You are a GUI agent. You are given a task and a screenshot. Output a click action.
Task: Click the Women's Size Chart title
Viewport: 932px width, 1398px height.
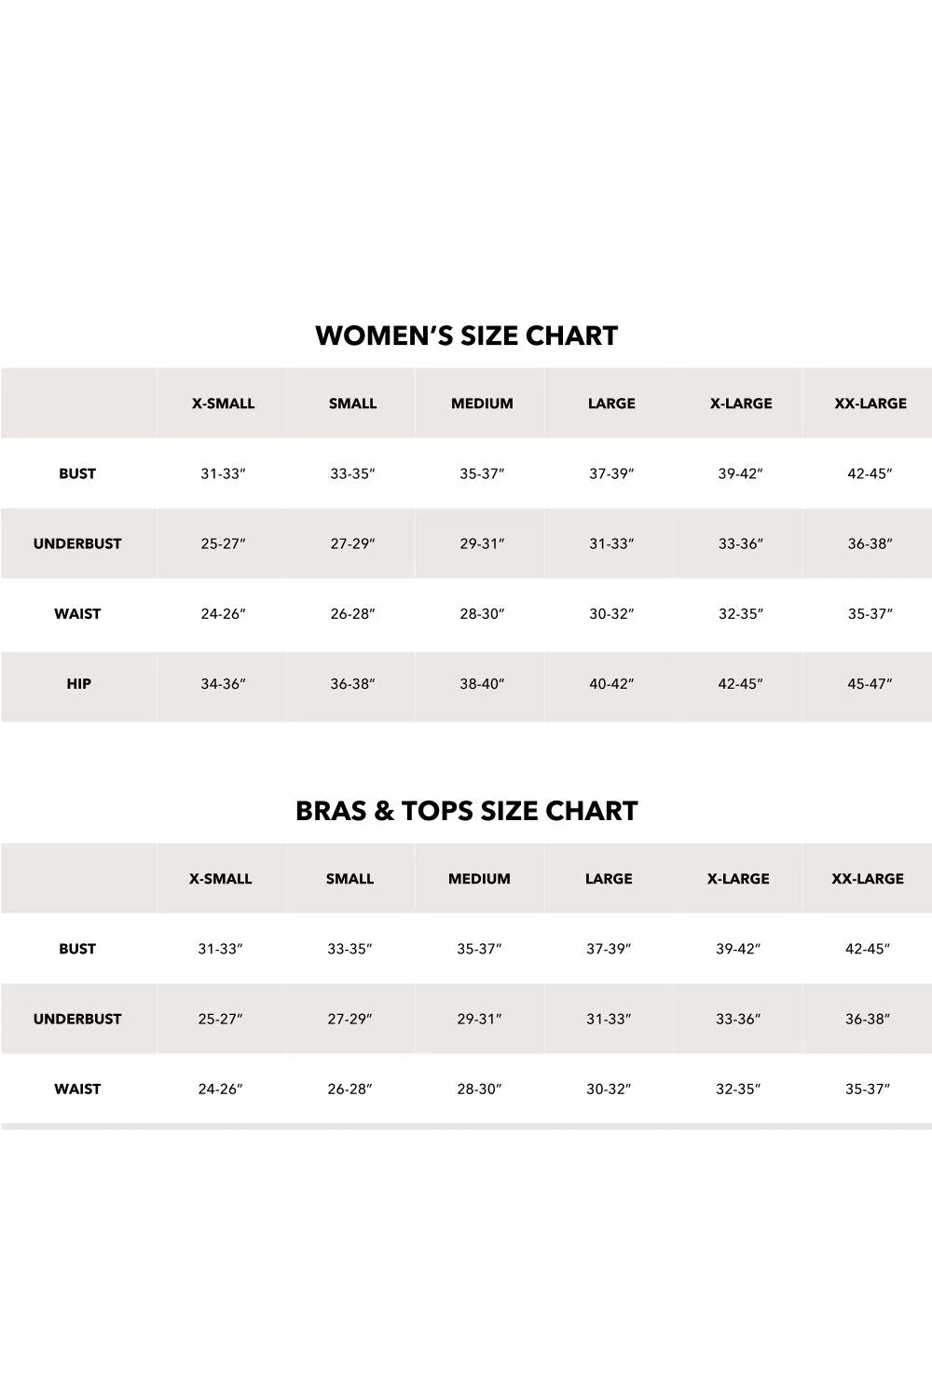(x=466, y=336)
